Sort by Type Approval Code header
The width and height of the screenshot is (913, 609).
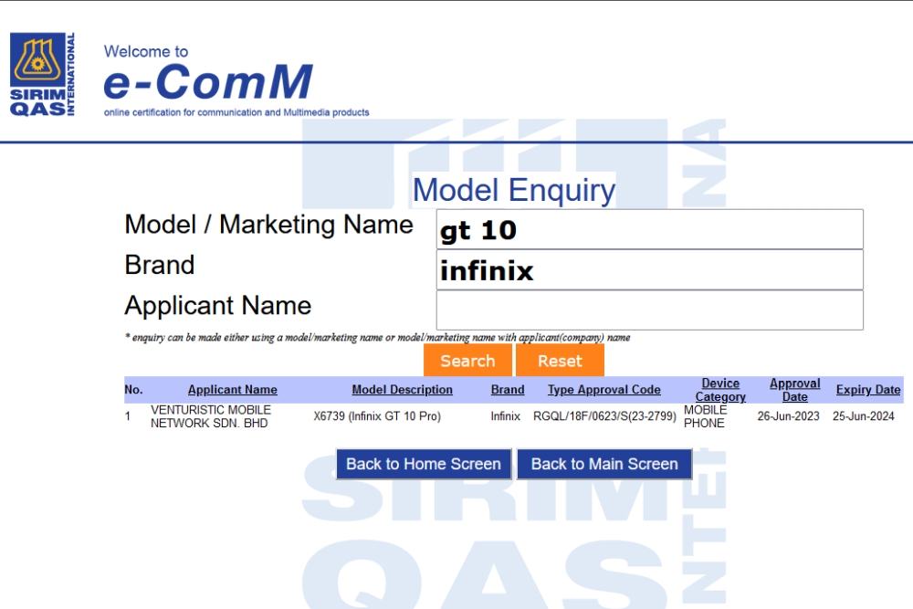point(603,390)
